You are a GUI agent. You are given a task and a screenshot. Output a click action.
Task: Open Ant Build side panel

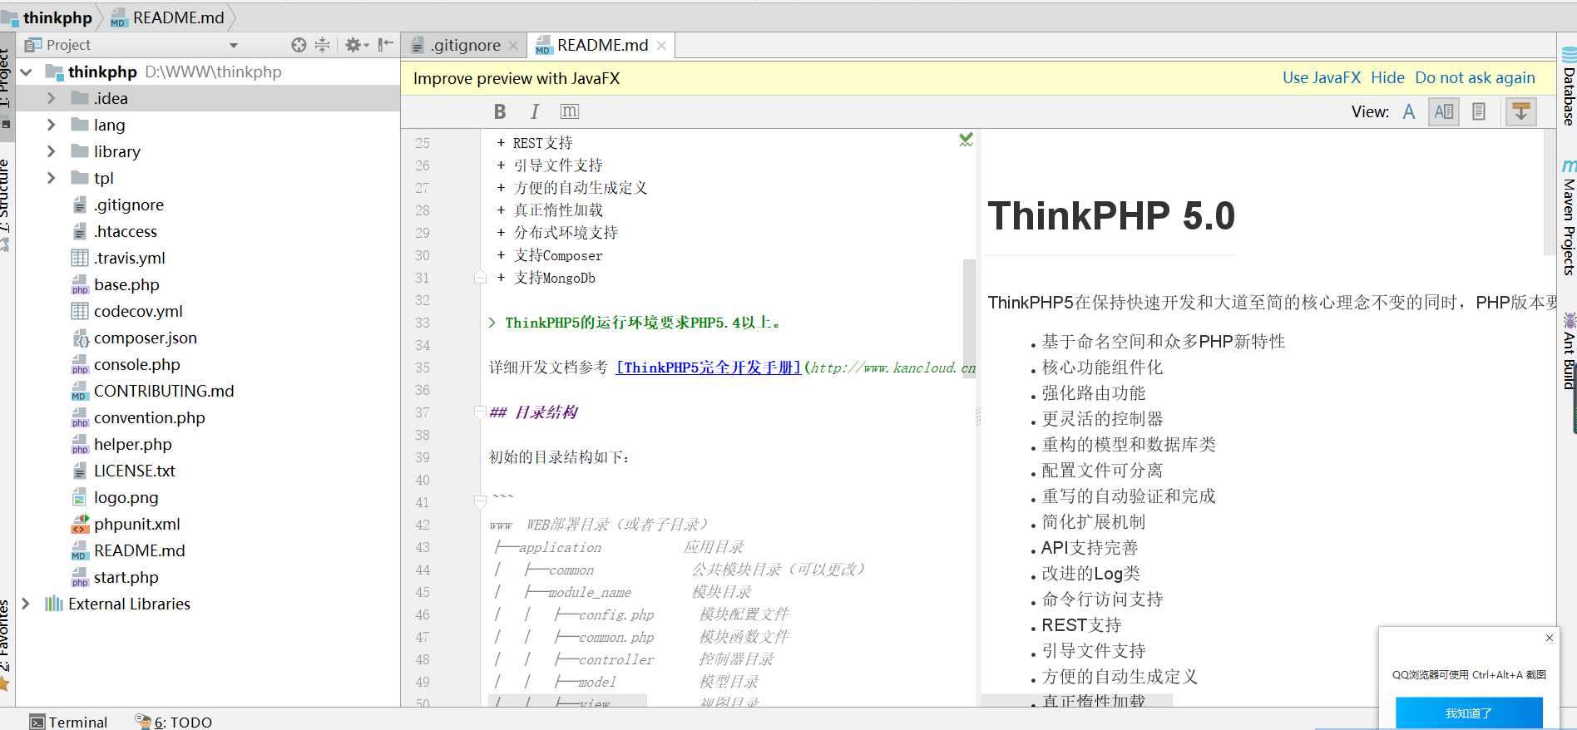click(x=1568, y=351)
